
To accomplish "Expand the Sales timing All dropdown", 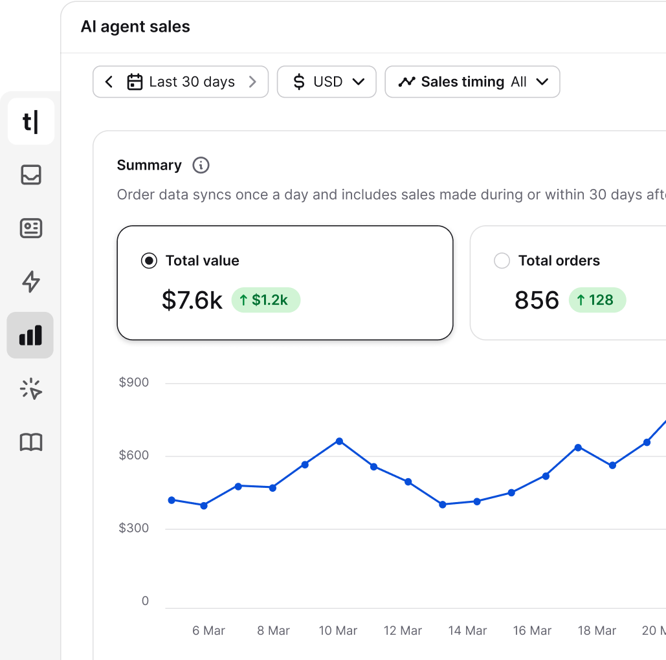I will [472, 82].
